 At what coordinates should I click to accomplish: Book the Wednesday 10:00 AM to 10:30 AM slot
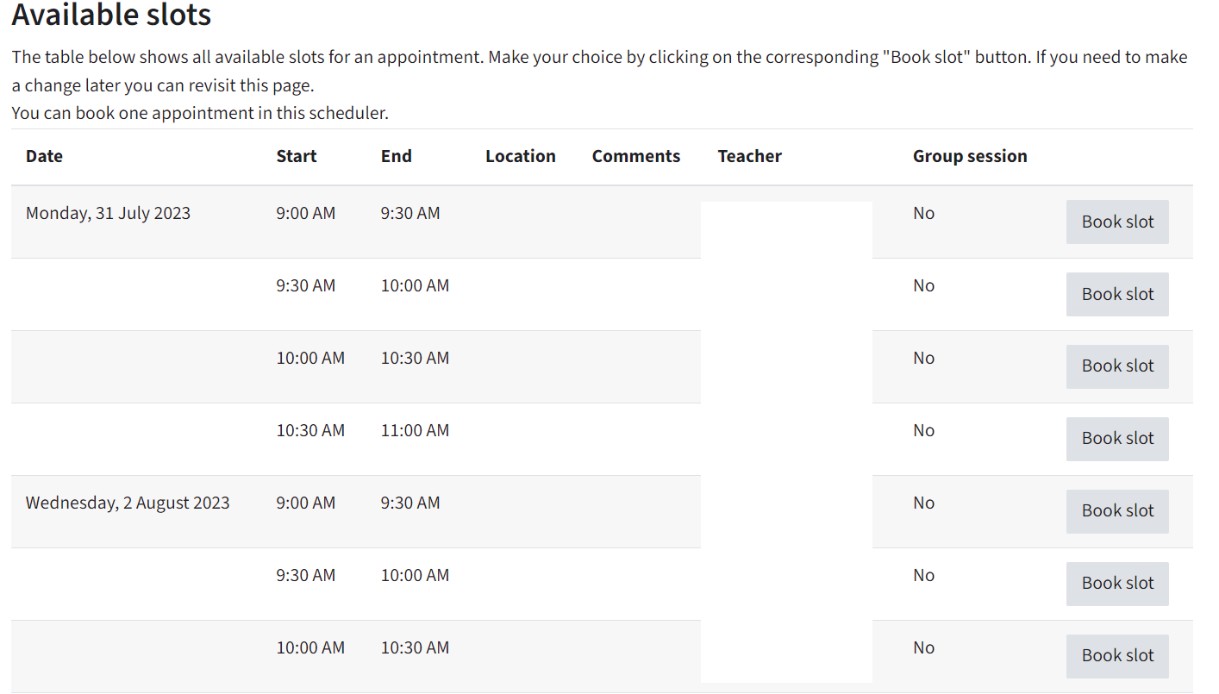[1117, 656]
